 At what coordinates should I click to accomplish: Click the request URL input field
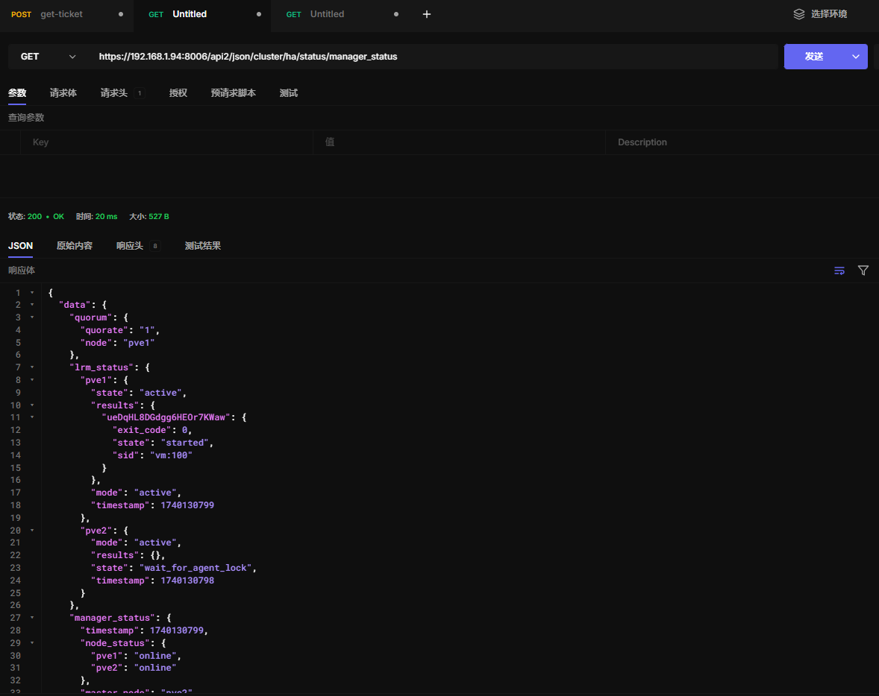433,57
